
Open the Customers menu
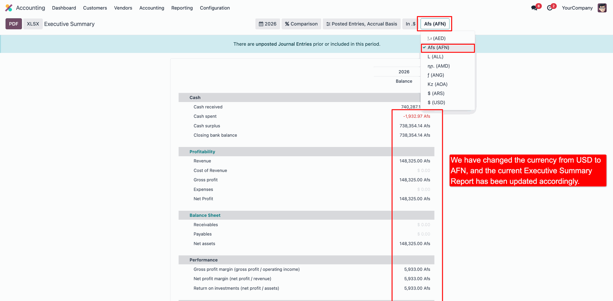[x=95, y=8]
